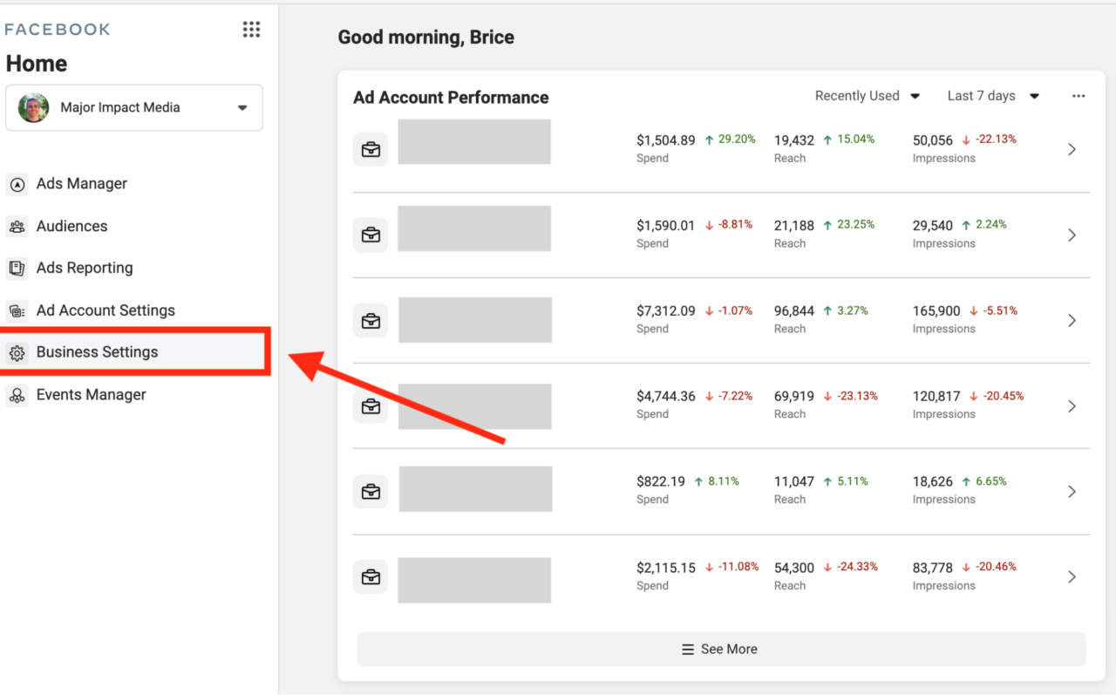Expand the row with $4,744.36 spend
This screenshot has height=695, width=1116.
coord(1072,405)
